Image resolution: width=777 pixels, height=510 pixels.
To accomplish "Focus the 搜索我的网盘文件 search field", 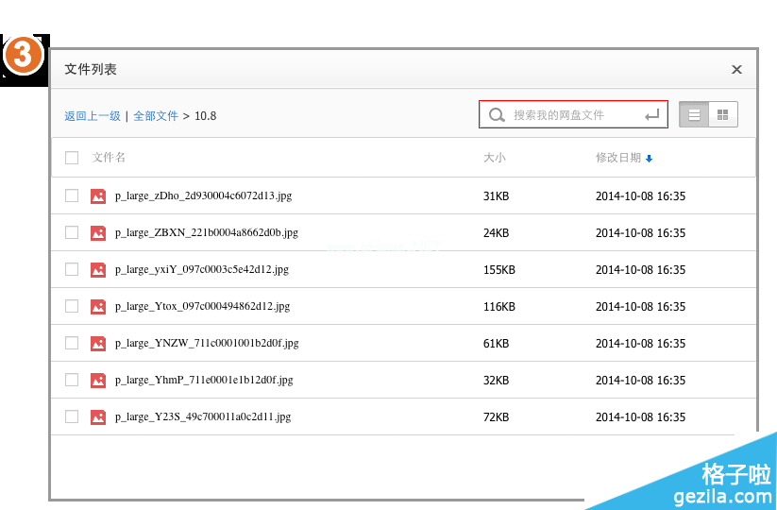I will point(572,114).
